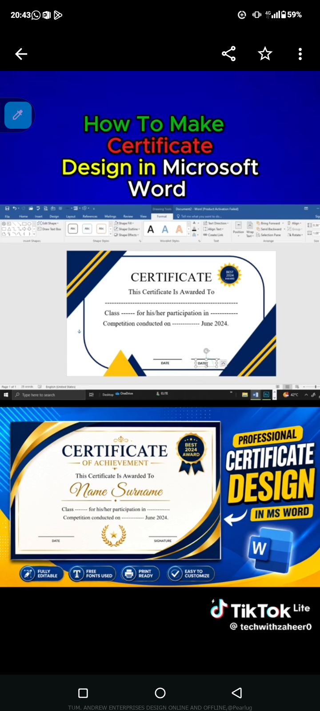320x711 pixels.
Task: Switch to the Design ribbon tab
Action: (x=54, y=216)
